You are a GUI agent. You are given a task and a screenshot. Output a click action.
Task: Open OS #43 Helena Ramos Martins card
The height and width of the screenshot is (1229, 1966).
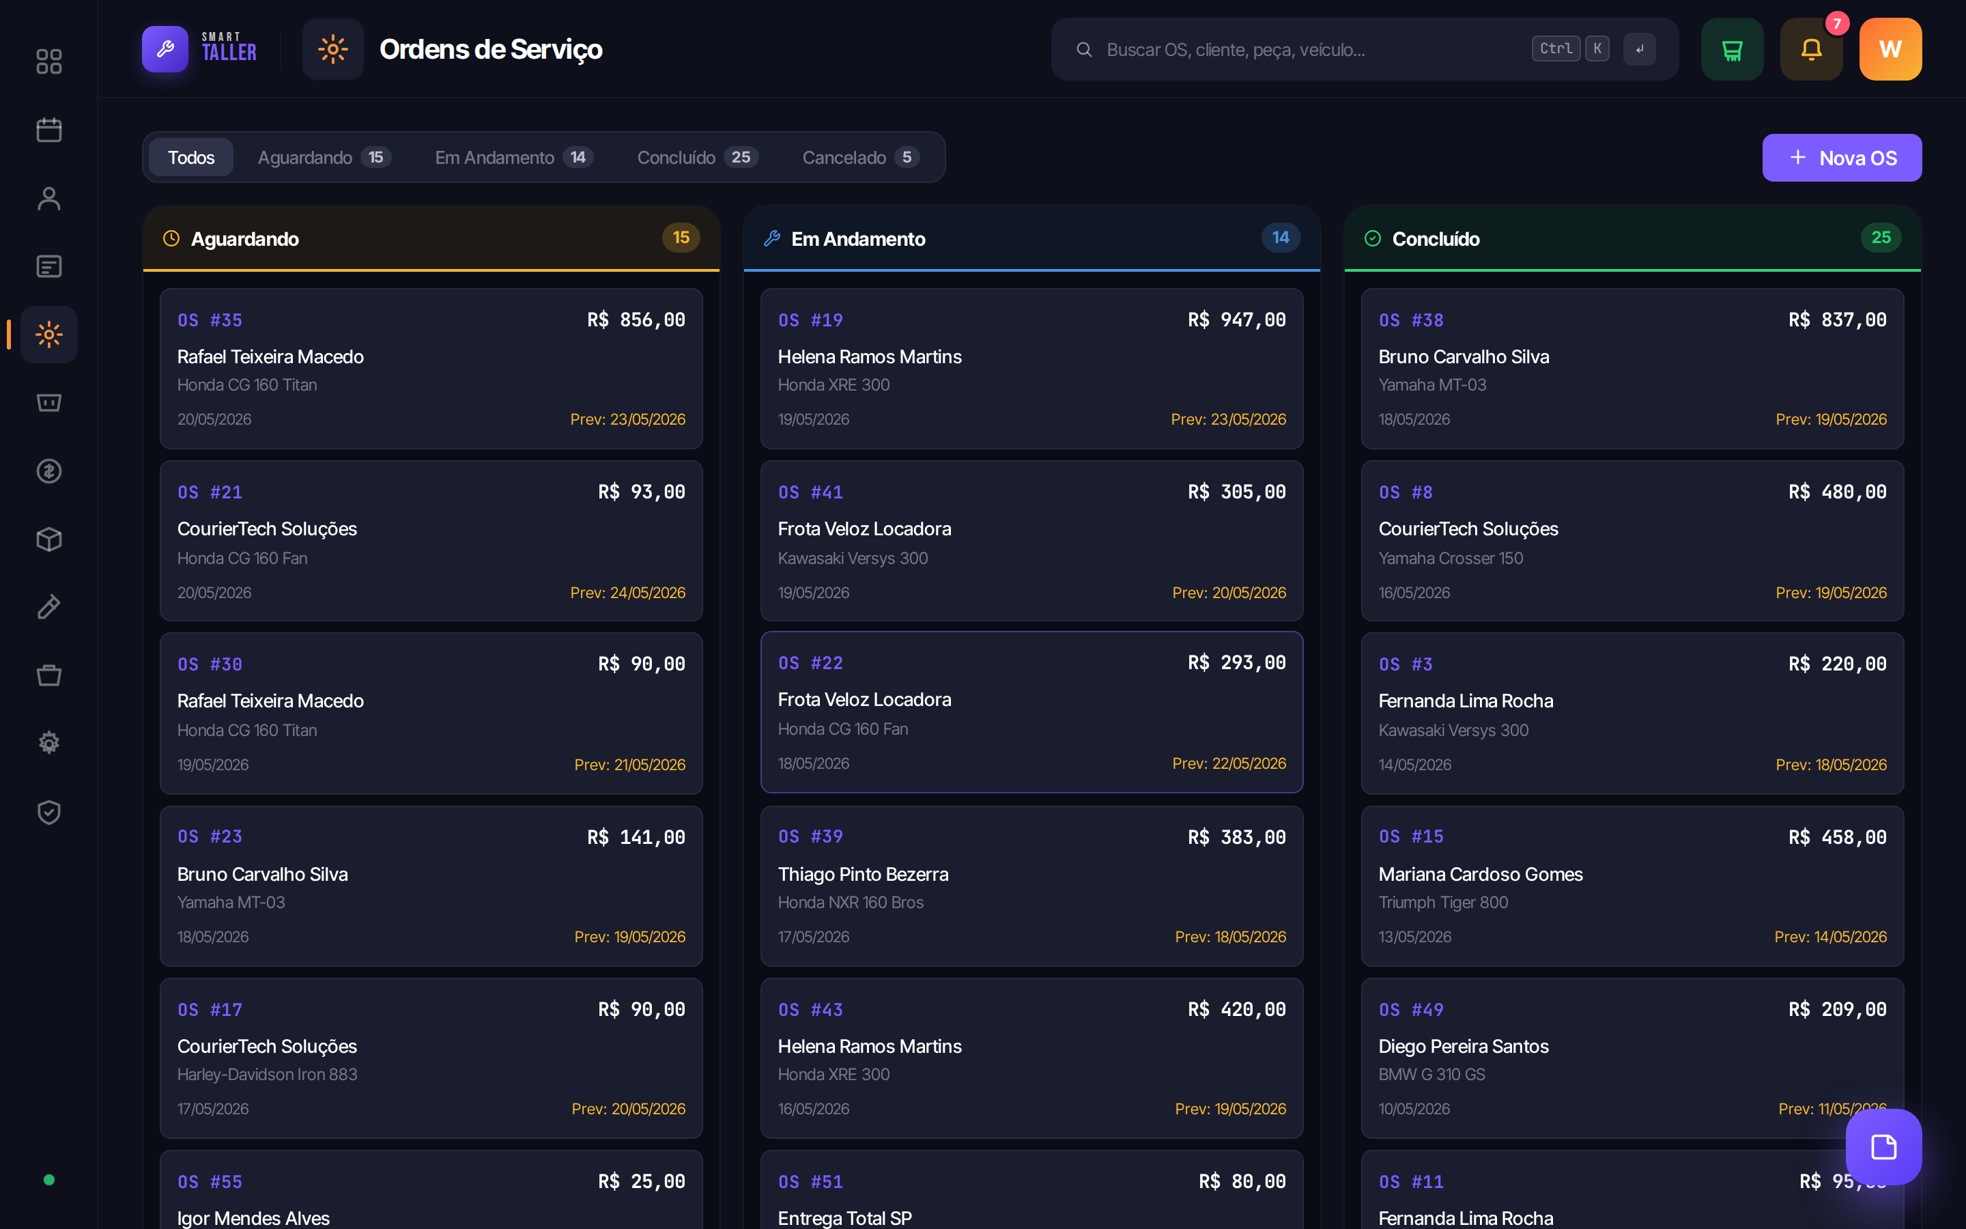(x=1031, y=1058)
